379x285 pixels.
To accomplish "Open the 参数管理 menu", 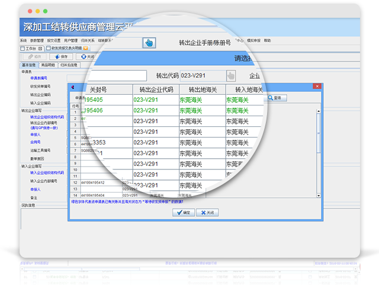I will [x=37, y=40].
